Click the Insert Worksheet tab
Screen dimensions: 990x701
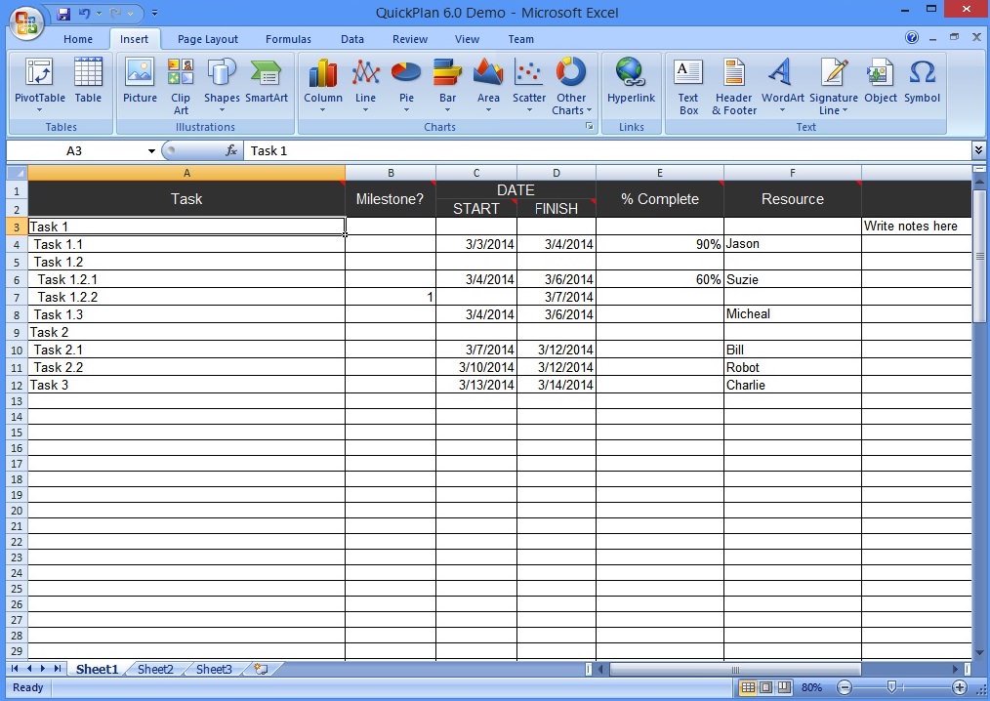260,669
